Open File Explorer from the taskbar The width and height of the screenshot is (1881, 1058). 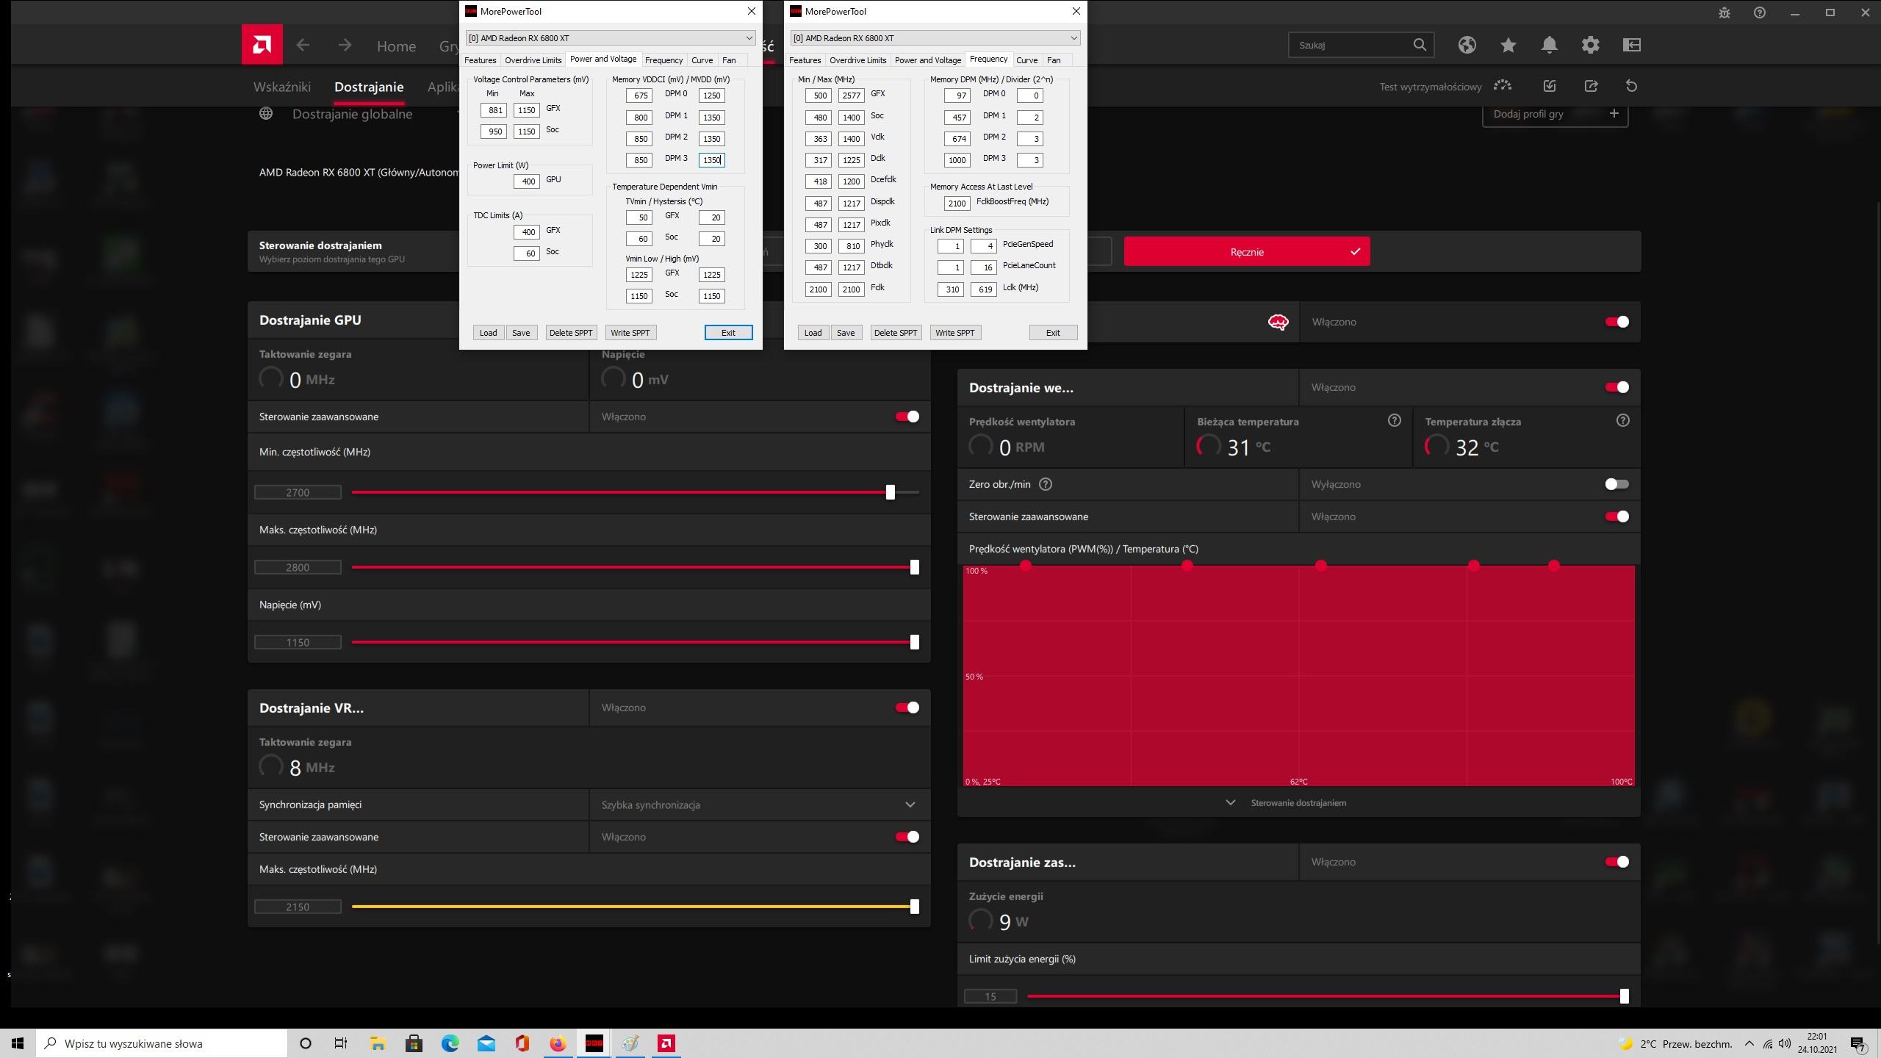378,1043
